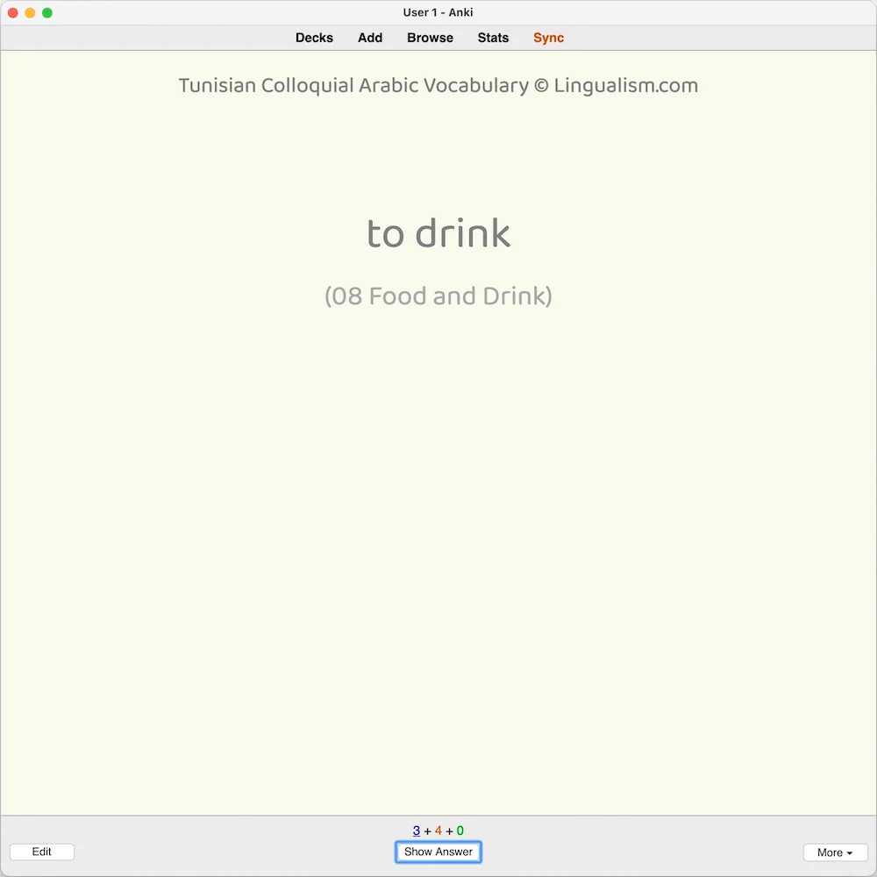View the Stats page
The height and width of the screenshot is (877, 877).
pyautogui.click(x=493, y=38)
